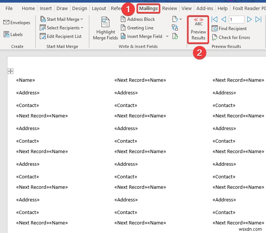Click the Match Fields icon
The width and height of the screenshot is (266, 233).
click(x=175, y=27)
